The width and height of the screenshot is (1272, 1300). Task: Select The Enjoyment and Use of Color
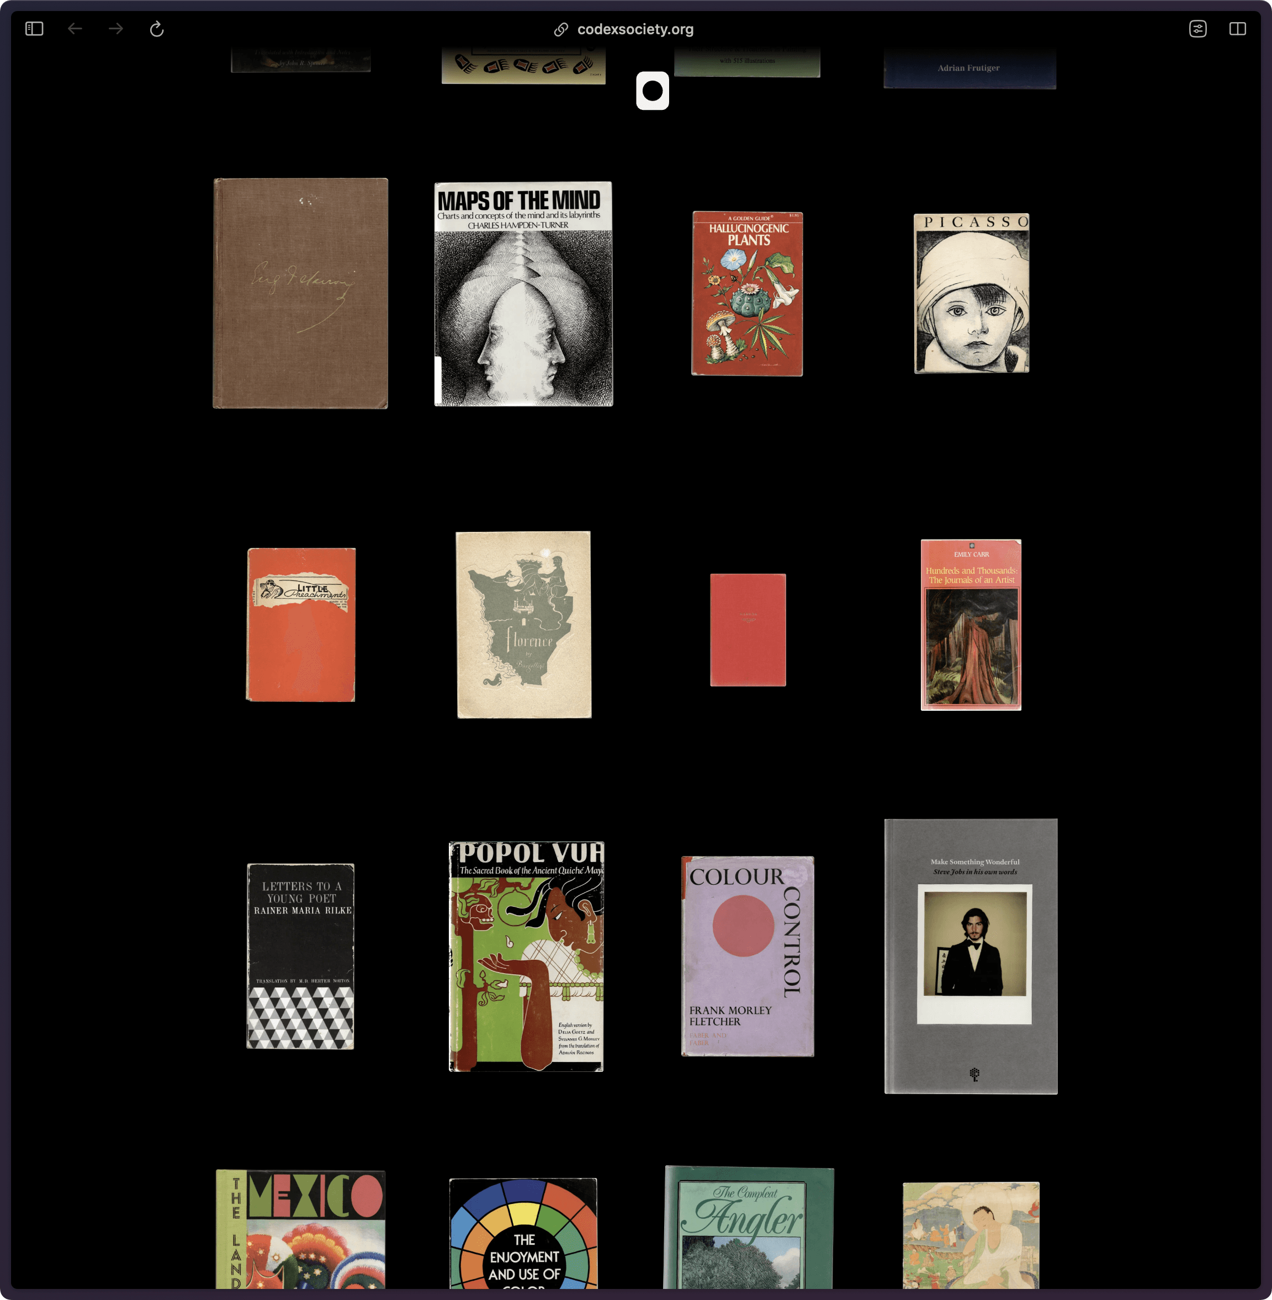tap(523, 1233)
